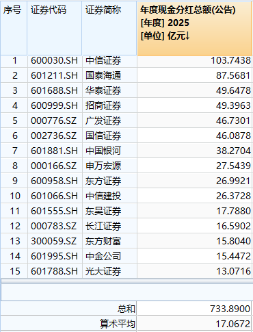This screenshot has width=253, height=332.
Task: Select stock code 600030.SH
Action: 55,60
